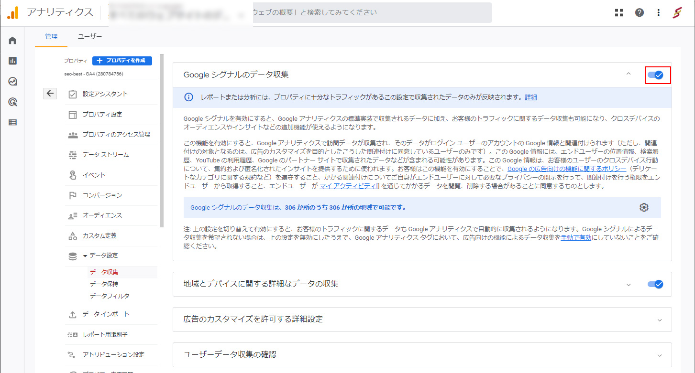Click the search field at top

point(373,13)
